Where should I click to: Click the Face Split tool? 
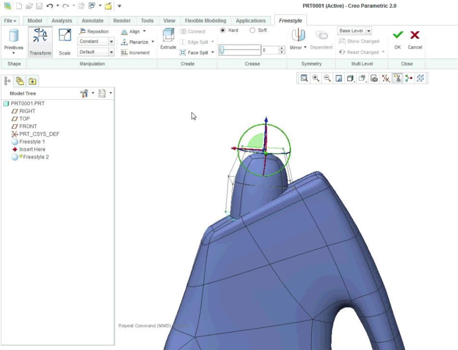pos(194,52)
